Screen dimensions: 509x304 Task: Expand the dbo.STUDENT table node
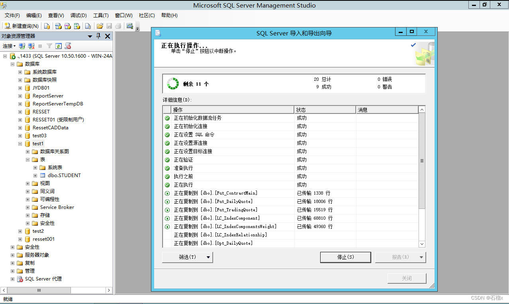tap(35, 175)
